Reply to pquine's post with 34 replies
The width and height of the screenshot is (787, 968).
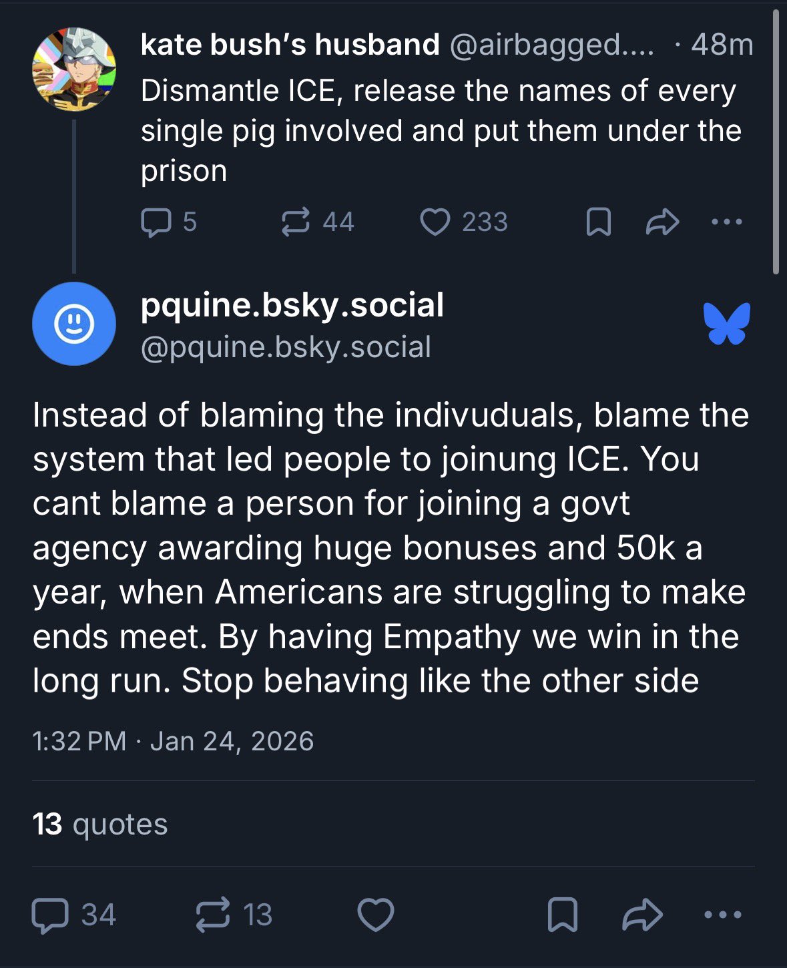[x=50, y=915]
